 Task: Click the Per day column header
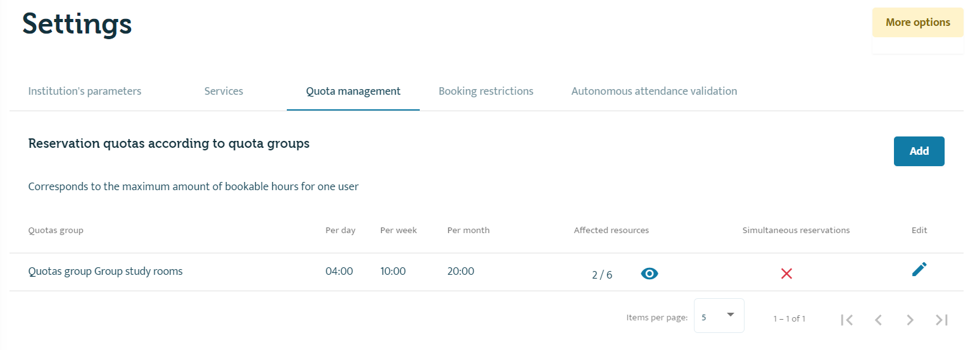click(341, 231)
